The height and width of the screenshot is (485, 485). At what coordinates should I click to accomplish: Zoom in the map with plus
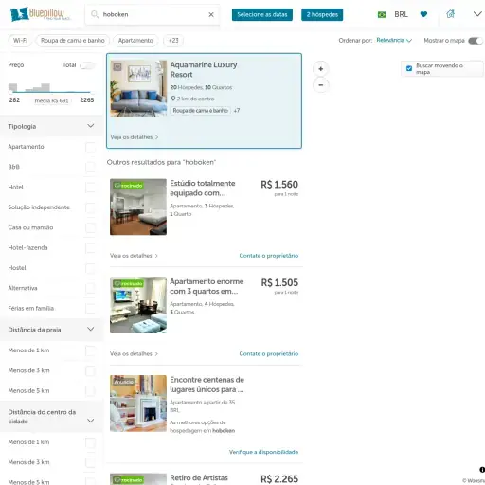click(321, 69)
